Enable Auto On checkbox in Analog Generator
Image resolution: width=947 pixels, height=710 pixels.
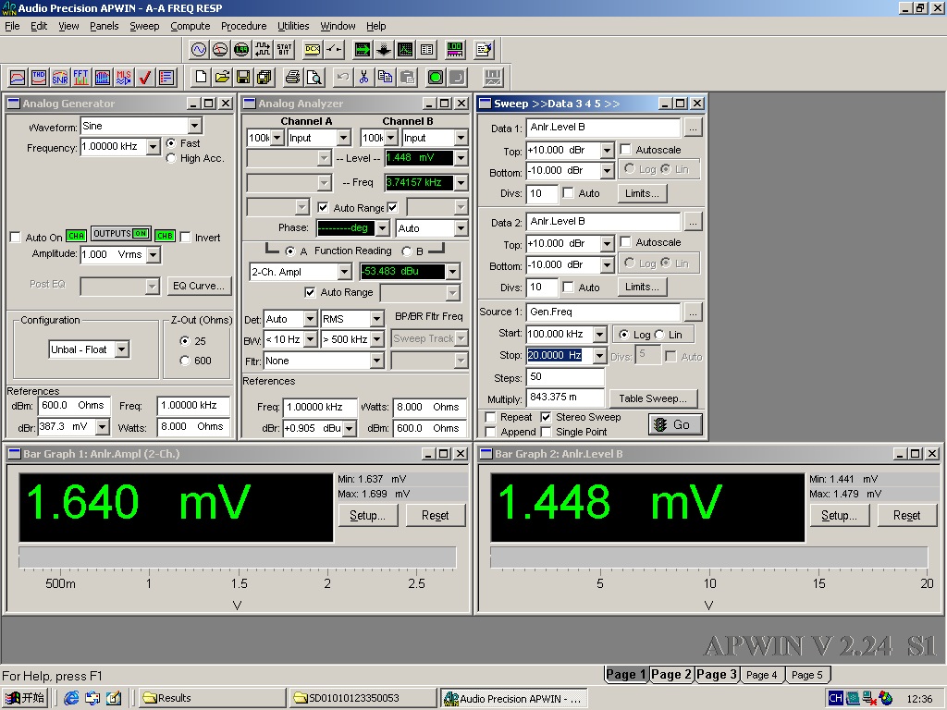coord(16,238)
